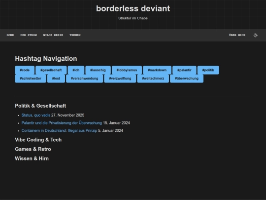The image size is (266, 200).
Task: Open the #schietwetter tag
Action: 31,79
